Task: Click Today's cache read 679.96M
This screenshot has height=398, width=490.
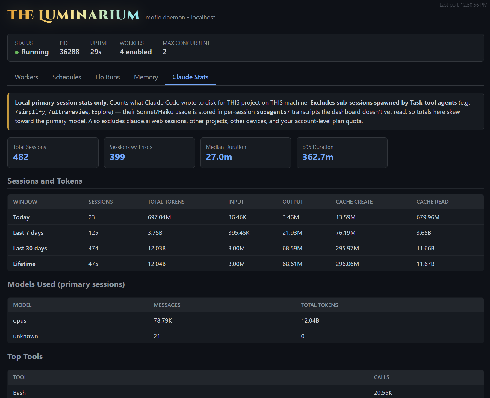Action: (428, 217)
